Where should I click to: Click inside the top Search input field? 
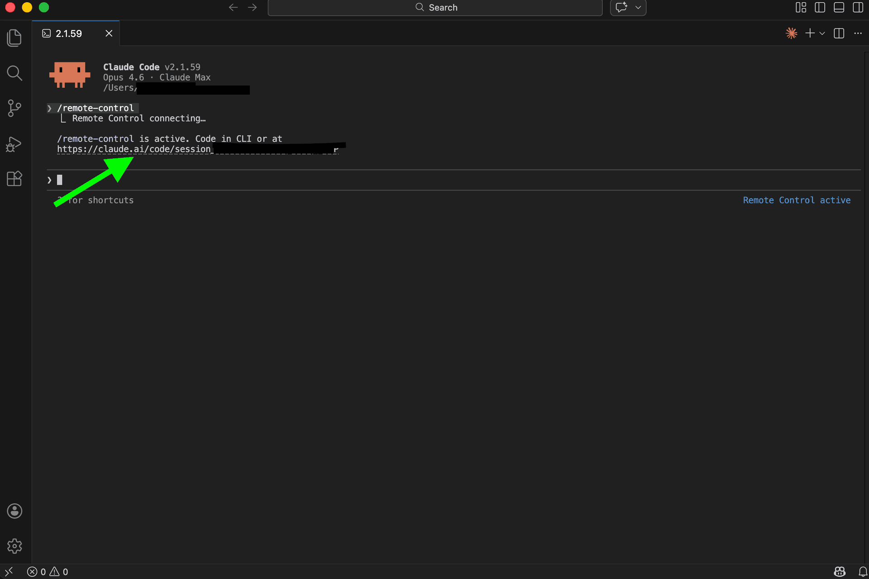click(x=434, y=7)
